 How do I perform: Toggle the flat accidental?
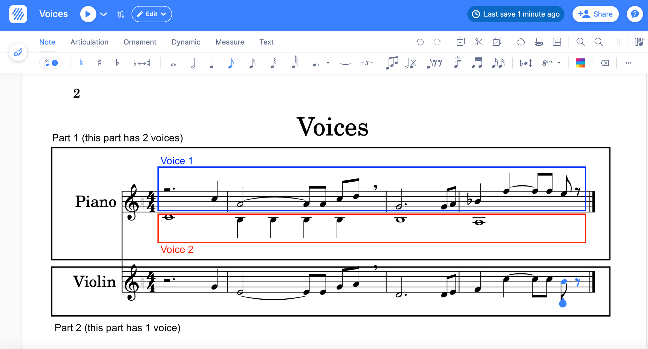[117, 63]
